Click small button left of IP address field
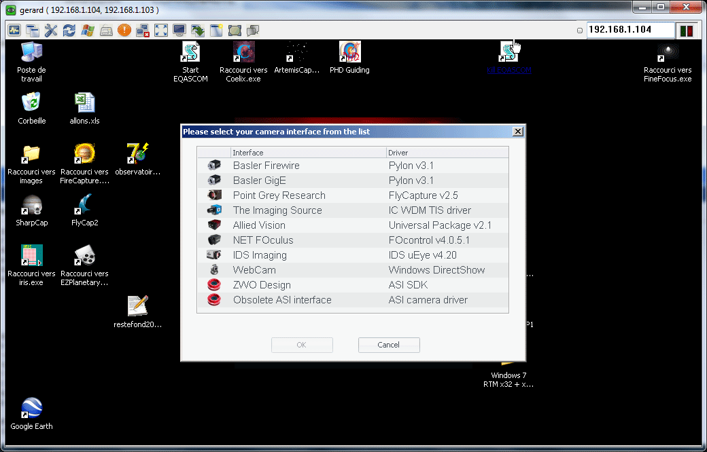Screen dimensions: 707x452 (x=580, y=31)
